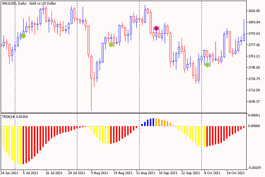This screenshot has height=177, width=265.
Task: Click the 1712.58 price label
Action: tap(254, 90)
